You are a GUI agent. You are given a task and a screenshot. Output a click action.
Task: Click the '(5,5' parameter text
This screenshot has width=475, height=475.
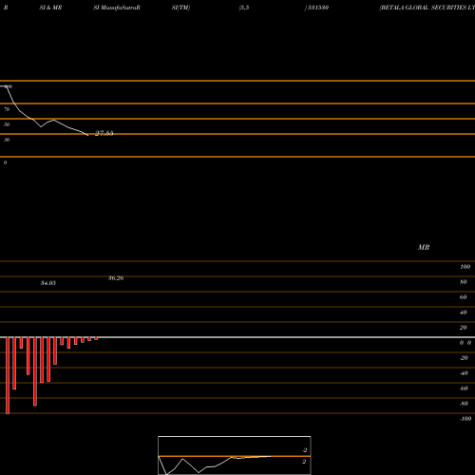244,8
